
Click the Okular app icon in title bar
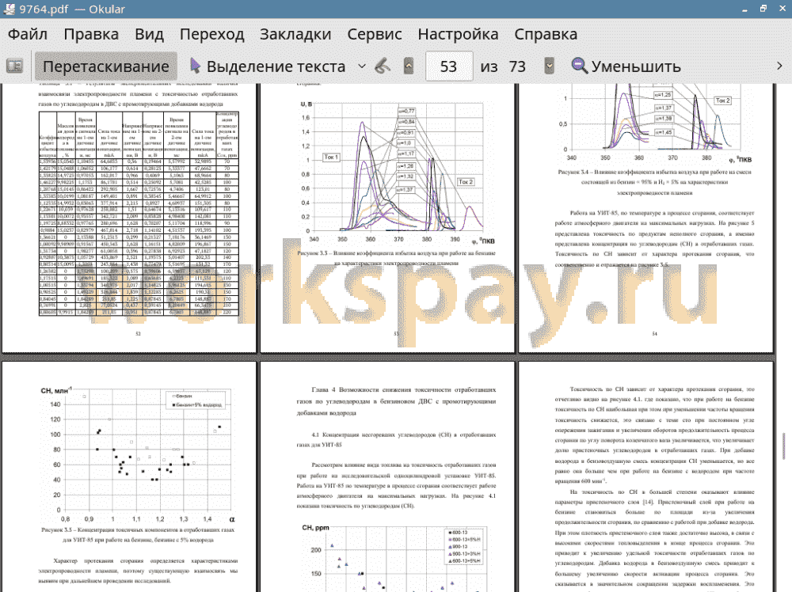[x=9, y=9]
